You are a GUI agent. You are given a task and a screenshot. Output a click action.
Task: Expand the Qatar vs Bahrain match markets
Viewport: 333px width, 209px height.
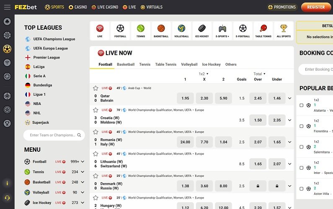tap(289, 98)
